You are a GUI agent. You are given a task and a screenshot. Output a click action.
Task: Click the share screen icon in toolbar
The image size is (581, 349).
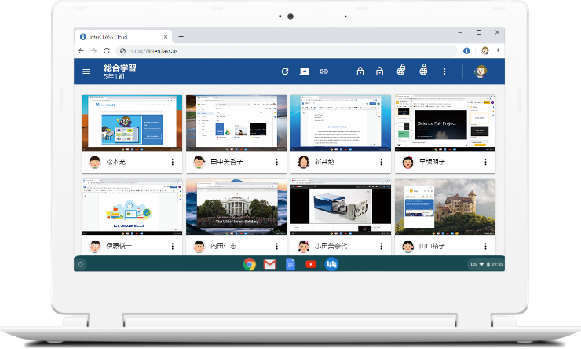coord(305,72)
